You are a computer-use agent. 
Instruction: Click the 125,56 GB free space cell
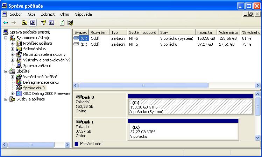[x=228, y=38]
